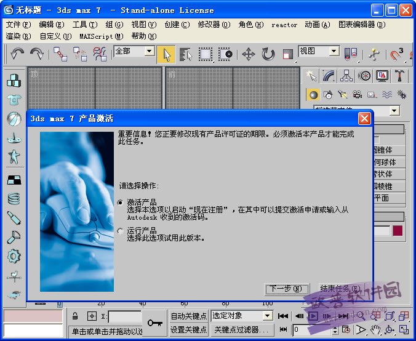The width and height of the screenshot is (416, 341).
Task: Toggle the Snaps magnet button
Action: tap(397, 54)
